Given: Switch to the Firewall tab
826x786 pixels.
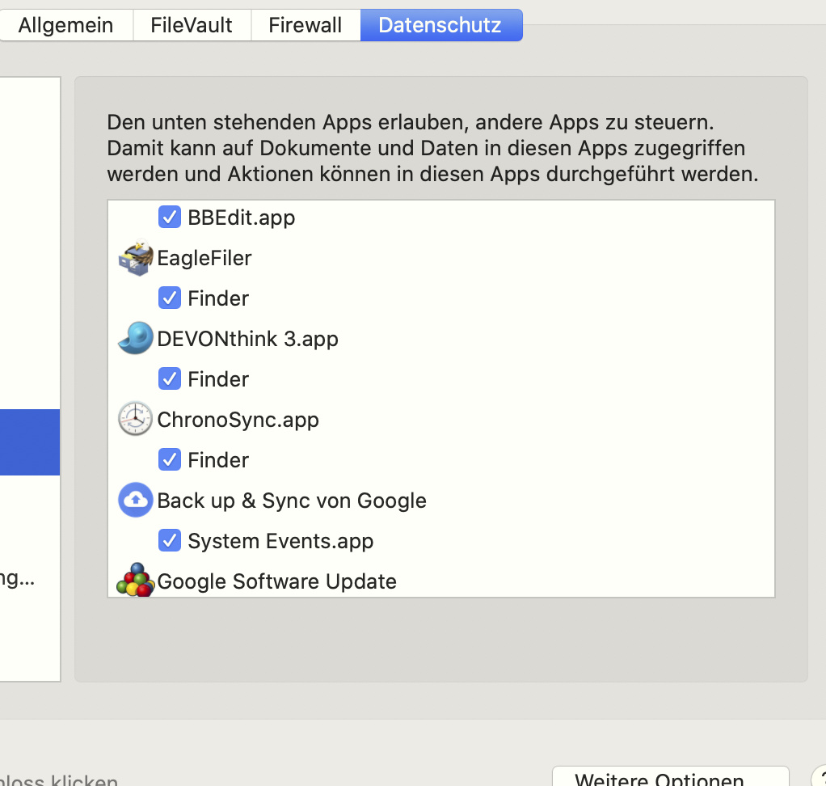Looking at the screenshot, I should coord(305,25).
